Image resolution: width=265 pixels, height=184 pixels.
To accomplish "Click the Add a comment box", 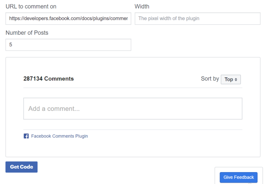I will (x=132, y=109).
